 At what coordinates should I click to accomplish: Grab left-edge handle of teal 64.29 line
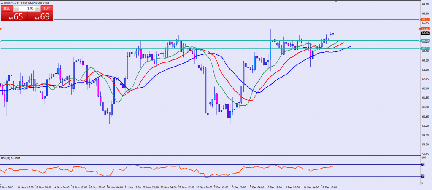[x=1, y=40]
